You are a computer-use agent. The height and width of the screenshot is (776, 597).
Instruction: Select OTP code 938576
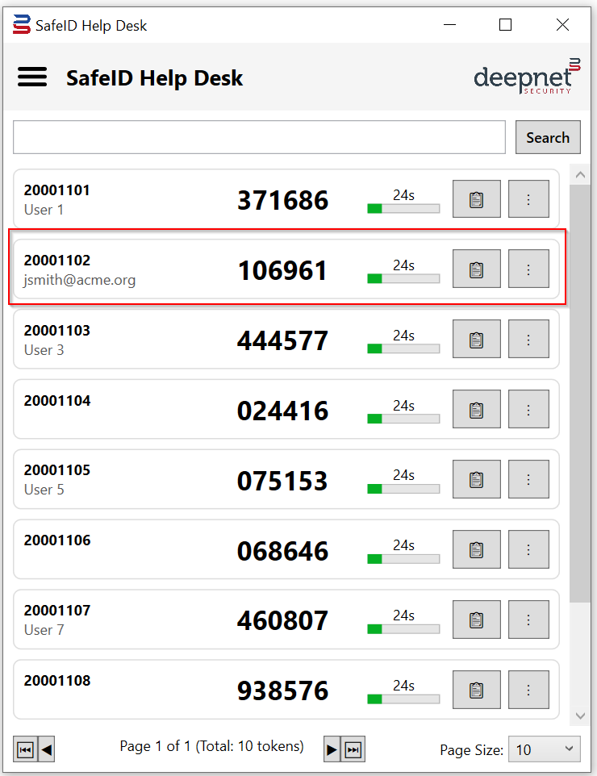pyautogui.click(x=282, y=690)
